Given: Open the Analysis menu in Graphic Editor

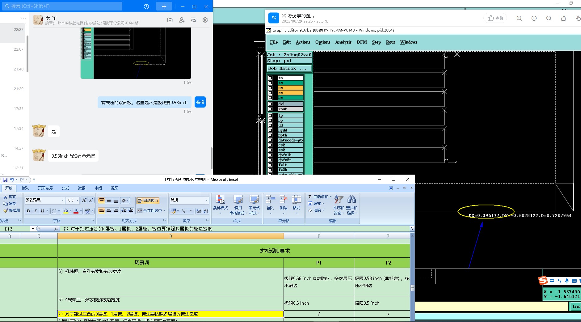Looking at the screenshot, I should (343, 42).
